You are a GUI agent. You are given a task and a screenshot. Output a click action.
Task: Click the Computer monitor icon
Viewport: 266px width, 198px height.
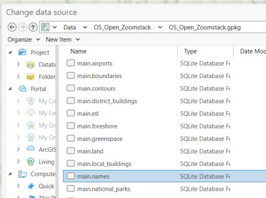tap(23, 174)
